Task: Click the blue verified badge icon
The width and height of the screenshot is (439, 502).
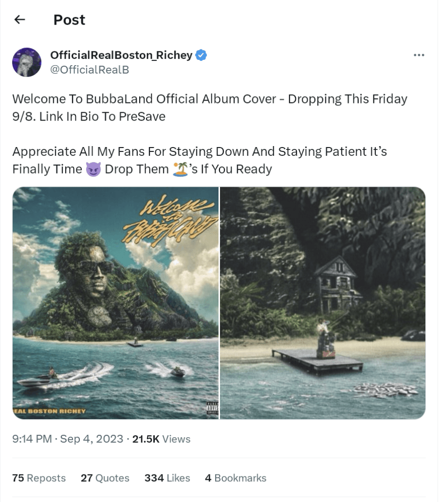Action: pyautogui.click(x=201, y=55)
